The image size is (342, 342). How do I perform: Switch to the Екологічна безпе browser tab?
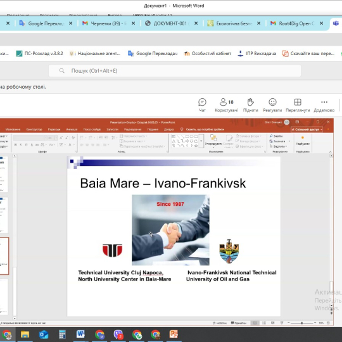tap(234, 23)
